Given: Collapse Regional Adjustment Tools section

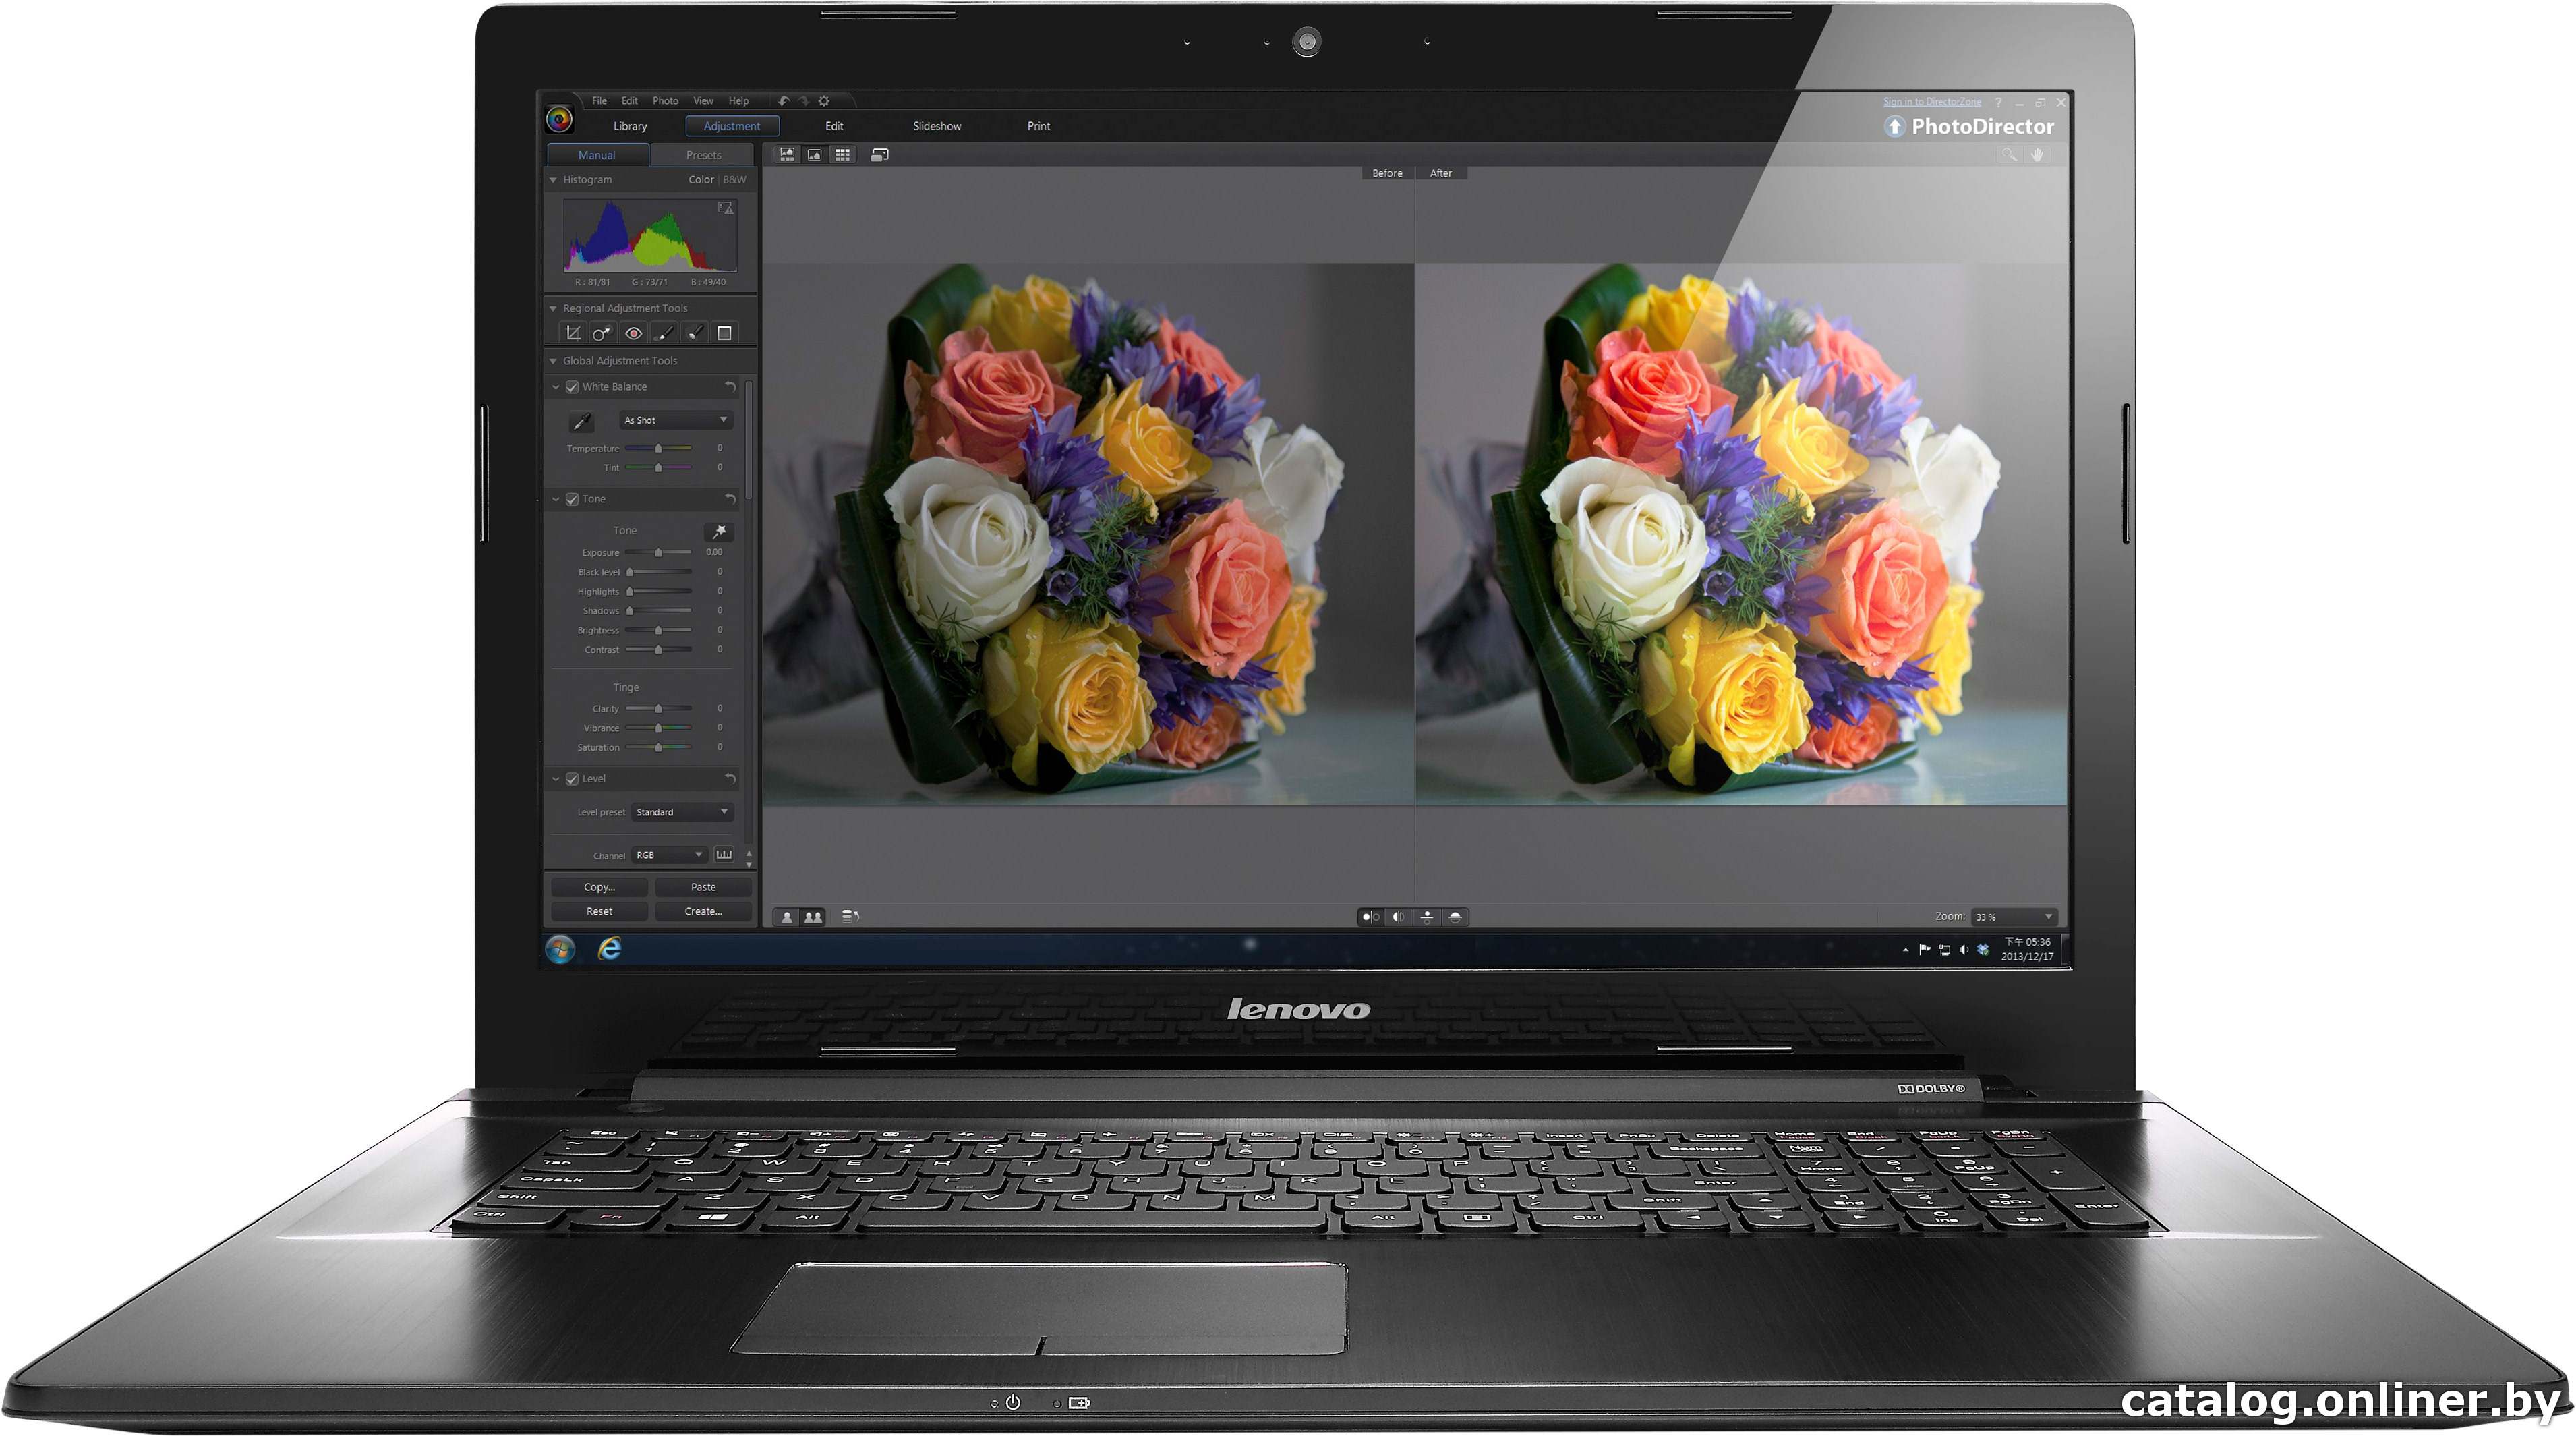Looking at the screenshot, I should click(553, 308).
